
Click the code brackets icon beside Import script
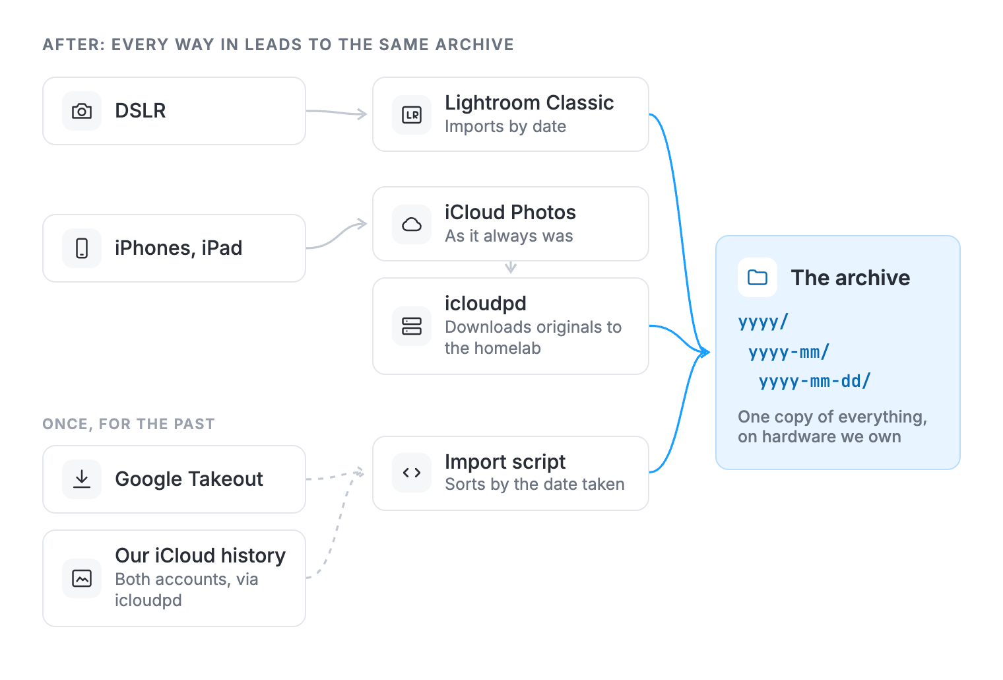(412, 473)
